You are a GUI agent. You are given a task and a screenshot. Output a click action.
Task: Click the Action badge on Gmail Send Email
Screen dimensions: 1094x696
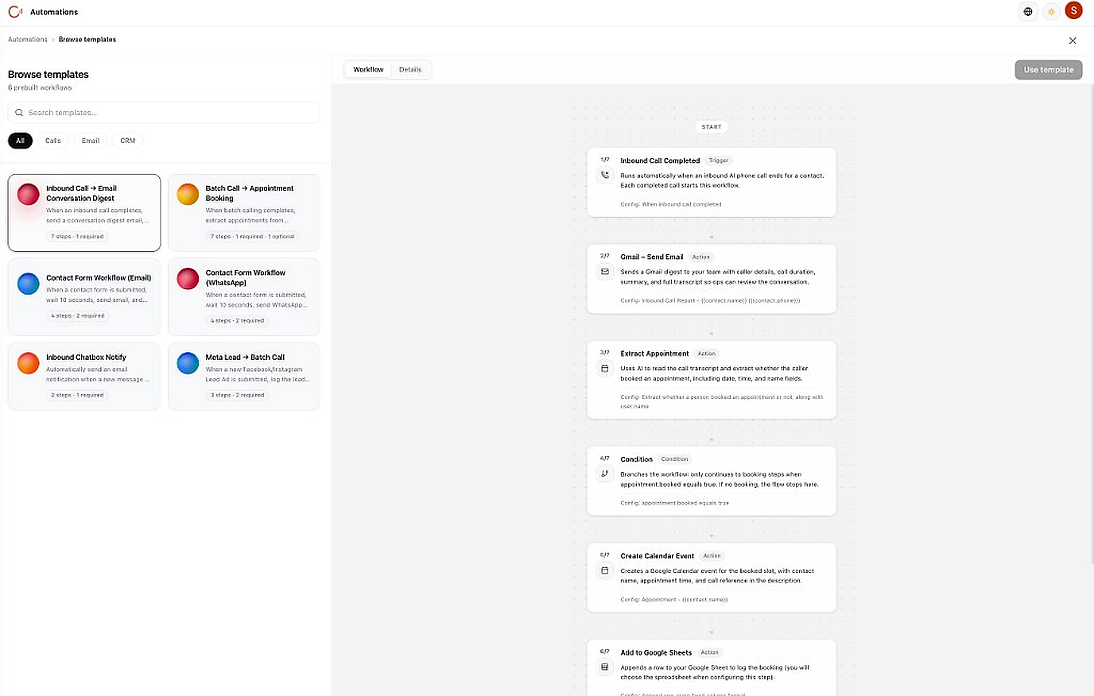click(x=701, y=257)
